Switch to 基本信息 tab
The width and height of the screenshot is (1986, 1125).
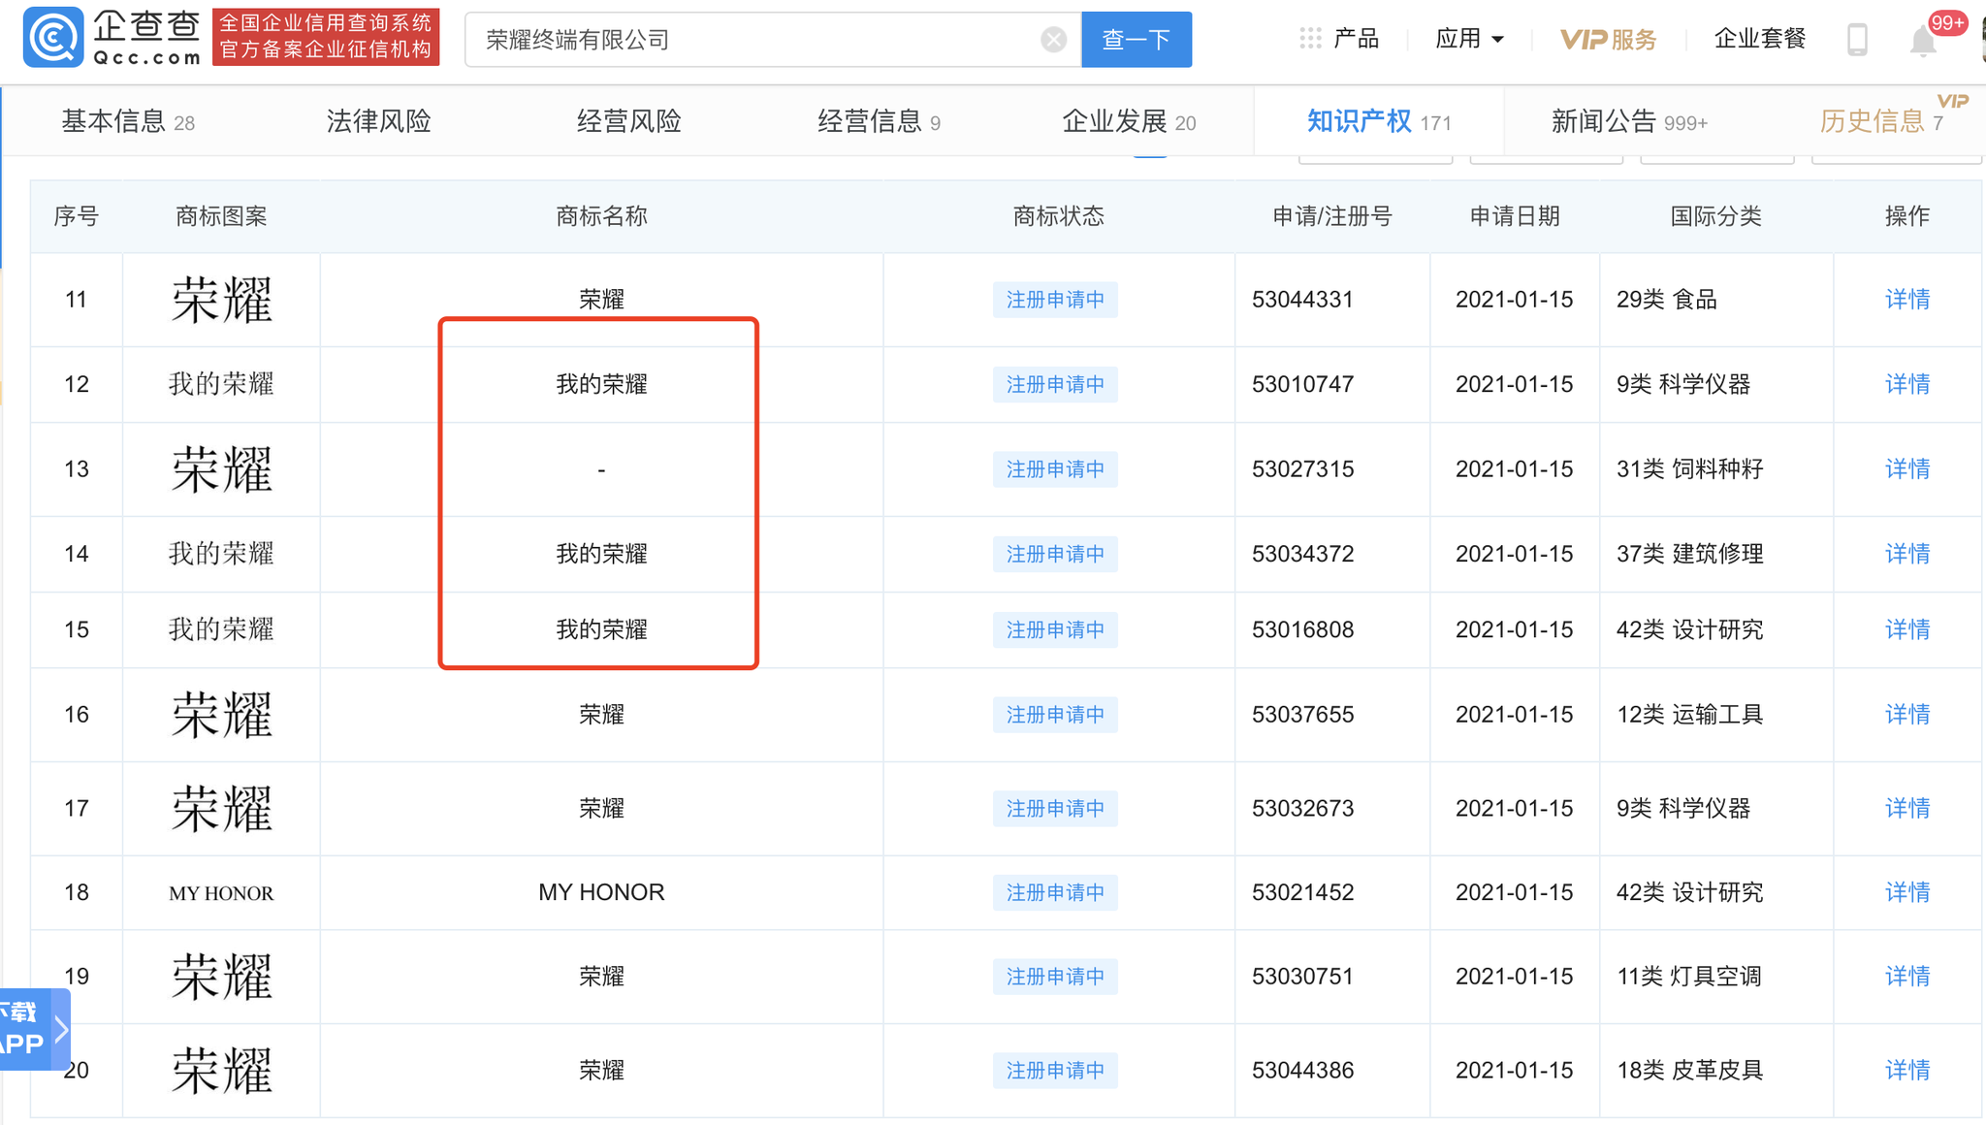[128, 121]
